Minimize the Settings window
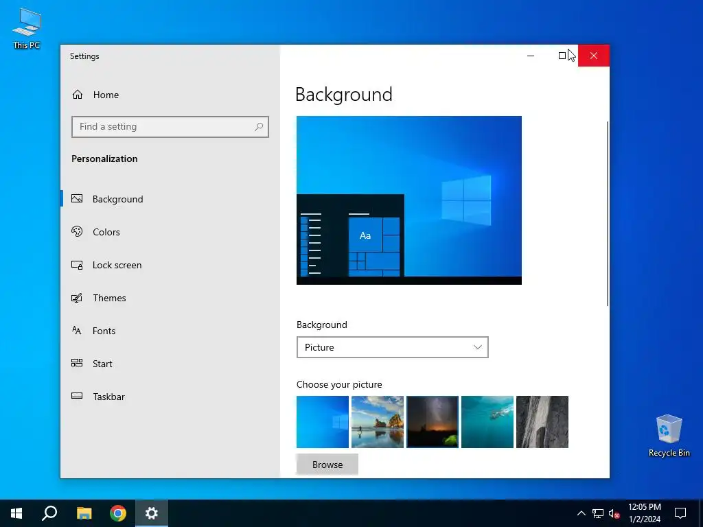703x527 pixels. (x=531, y=56)
